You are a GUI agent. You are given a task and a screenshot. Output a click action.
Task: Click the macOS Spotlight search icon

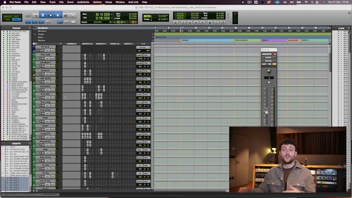click(312, 2)
